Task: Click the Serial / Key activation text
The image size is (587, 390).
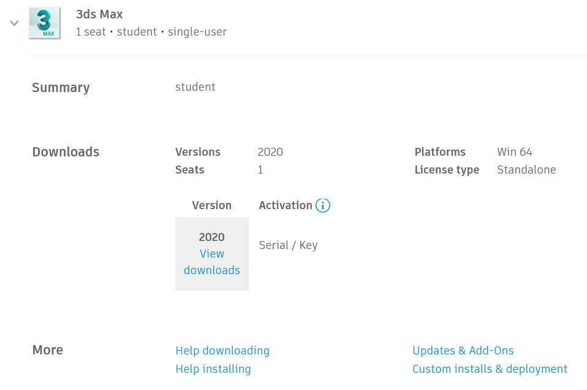Action: click(288, 245)
